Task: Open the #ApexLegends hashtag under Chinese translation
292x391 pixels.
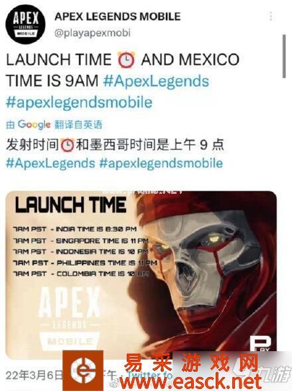Action: pyautogui.click(x=50, y=163)
